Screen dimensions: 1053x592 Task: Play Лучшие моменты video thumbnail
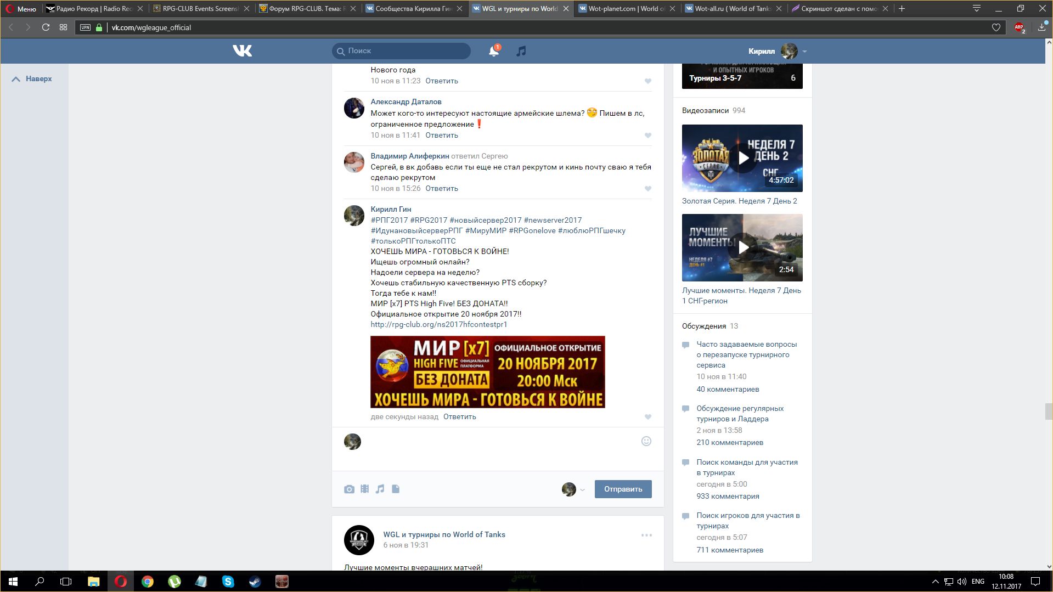click(x=742, y=248)
